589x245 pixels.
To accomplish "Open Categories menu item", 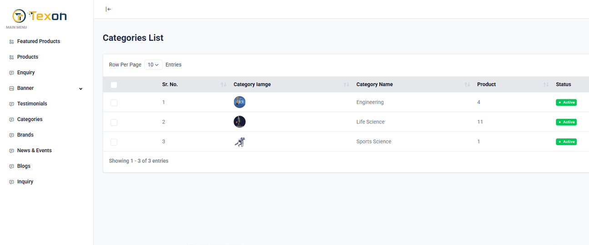I will (x=30, y=119).
